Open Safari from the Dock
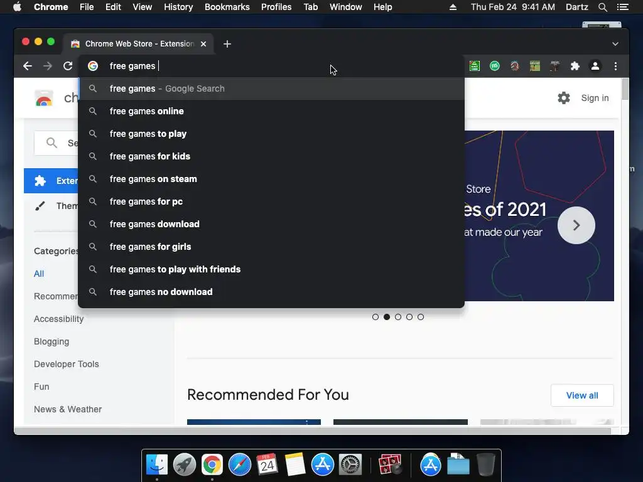 (x=239, y=464)
